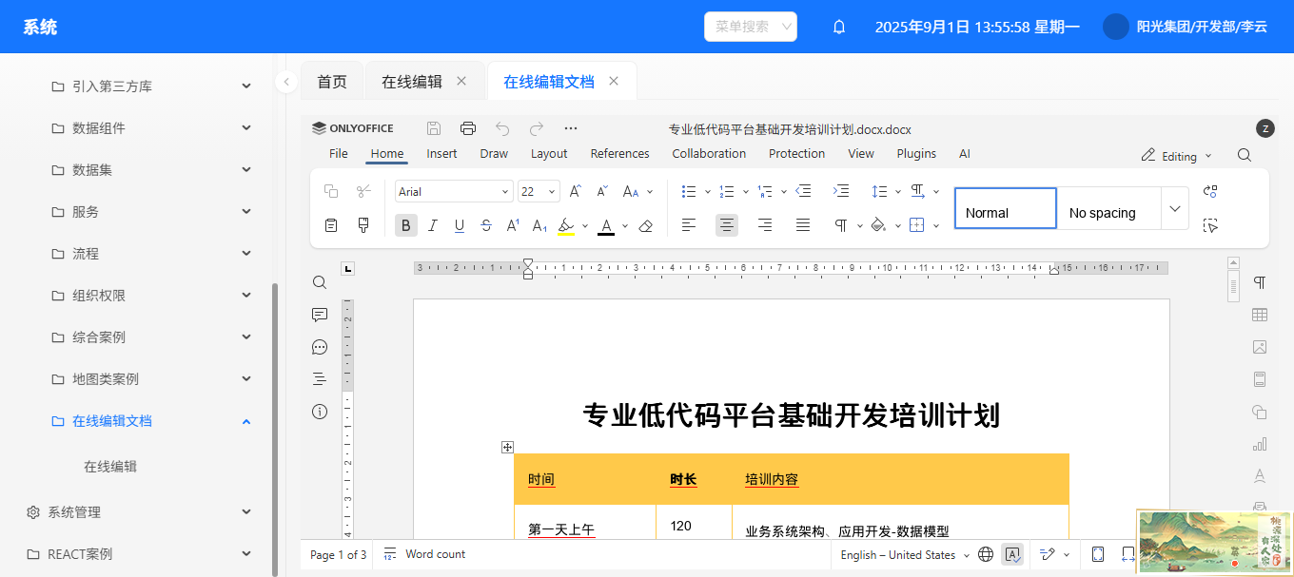The height and width of the screenshot is (577, 1294).
Task: Toggle bold formatting
Action: (406, 225)
